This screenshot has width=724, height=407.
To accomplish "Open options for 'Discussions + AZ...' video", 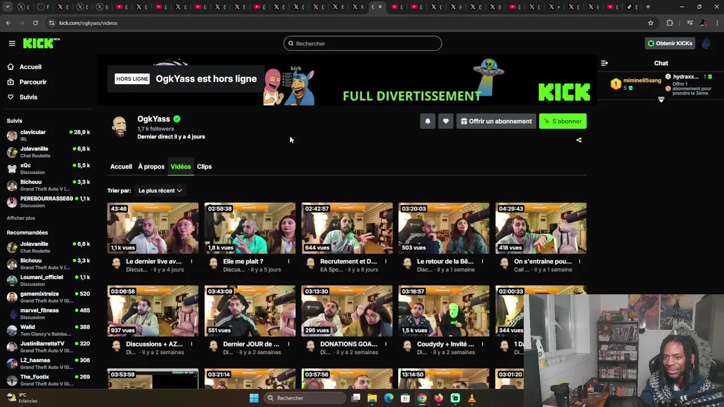I will pos(191,344).
